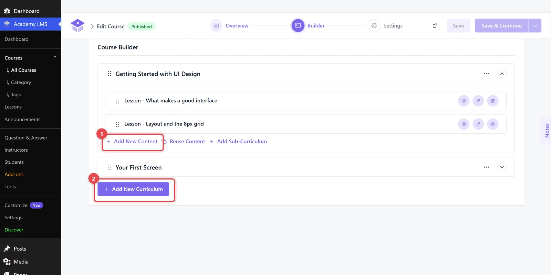The width and height of the screenshot is (551, 275).
Task: Open three-dot menu for Your First Screen
Action: pyautogui.click(x=486, y=167)
